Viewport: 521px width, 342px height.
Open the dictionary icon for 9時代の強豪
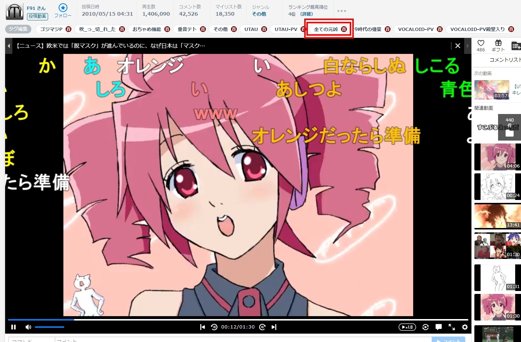tap(388, 29)
